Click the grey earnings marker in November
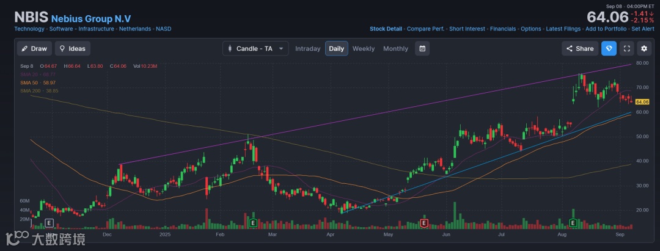This screenshot has width=660, height=251. tap(50, 222)
